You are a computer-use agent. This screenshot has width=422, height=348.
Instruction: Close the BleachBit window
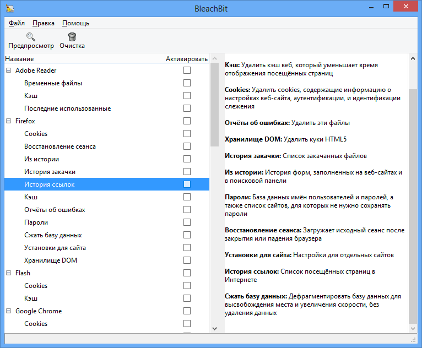(406, 7)
